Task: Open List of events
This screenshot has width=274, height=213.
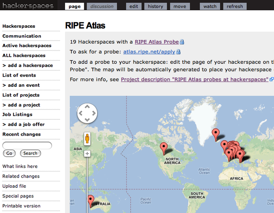Action: coord(19,75)
